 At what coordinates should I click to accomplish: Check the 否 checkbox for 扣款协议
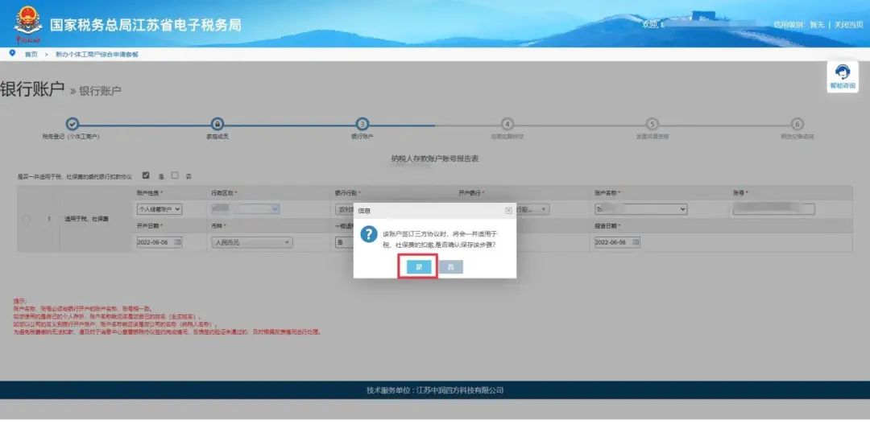(x=175, y=175)
